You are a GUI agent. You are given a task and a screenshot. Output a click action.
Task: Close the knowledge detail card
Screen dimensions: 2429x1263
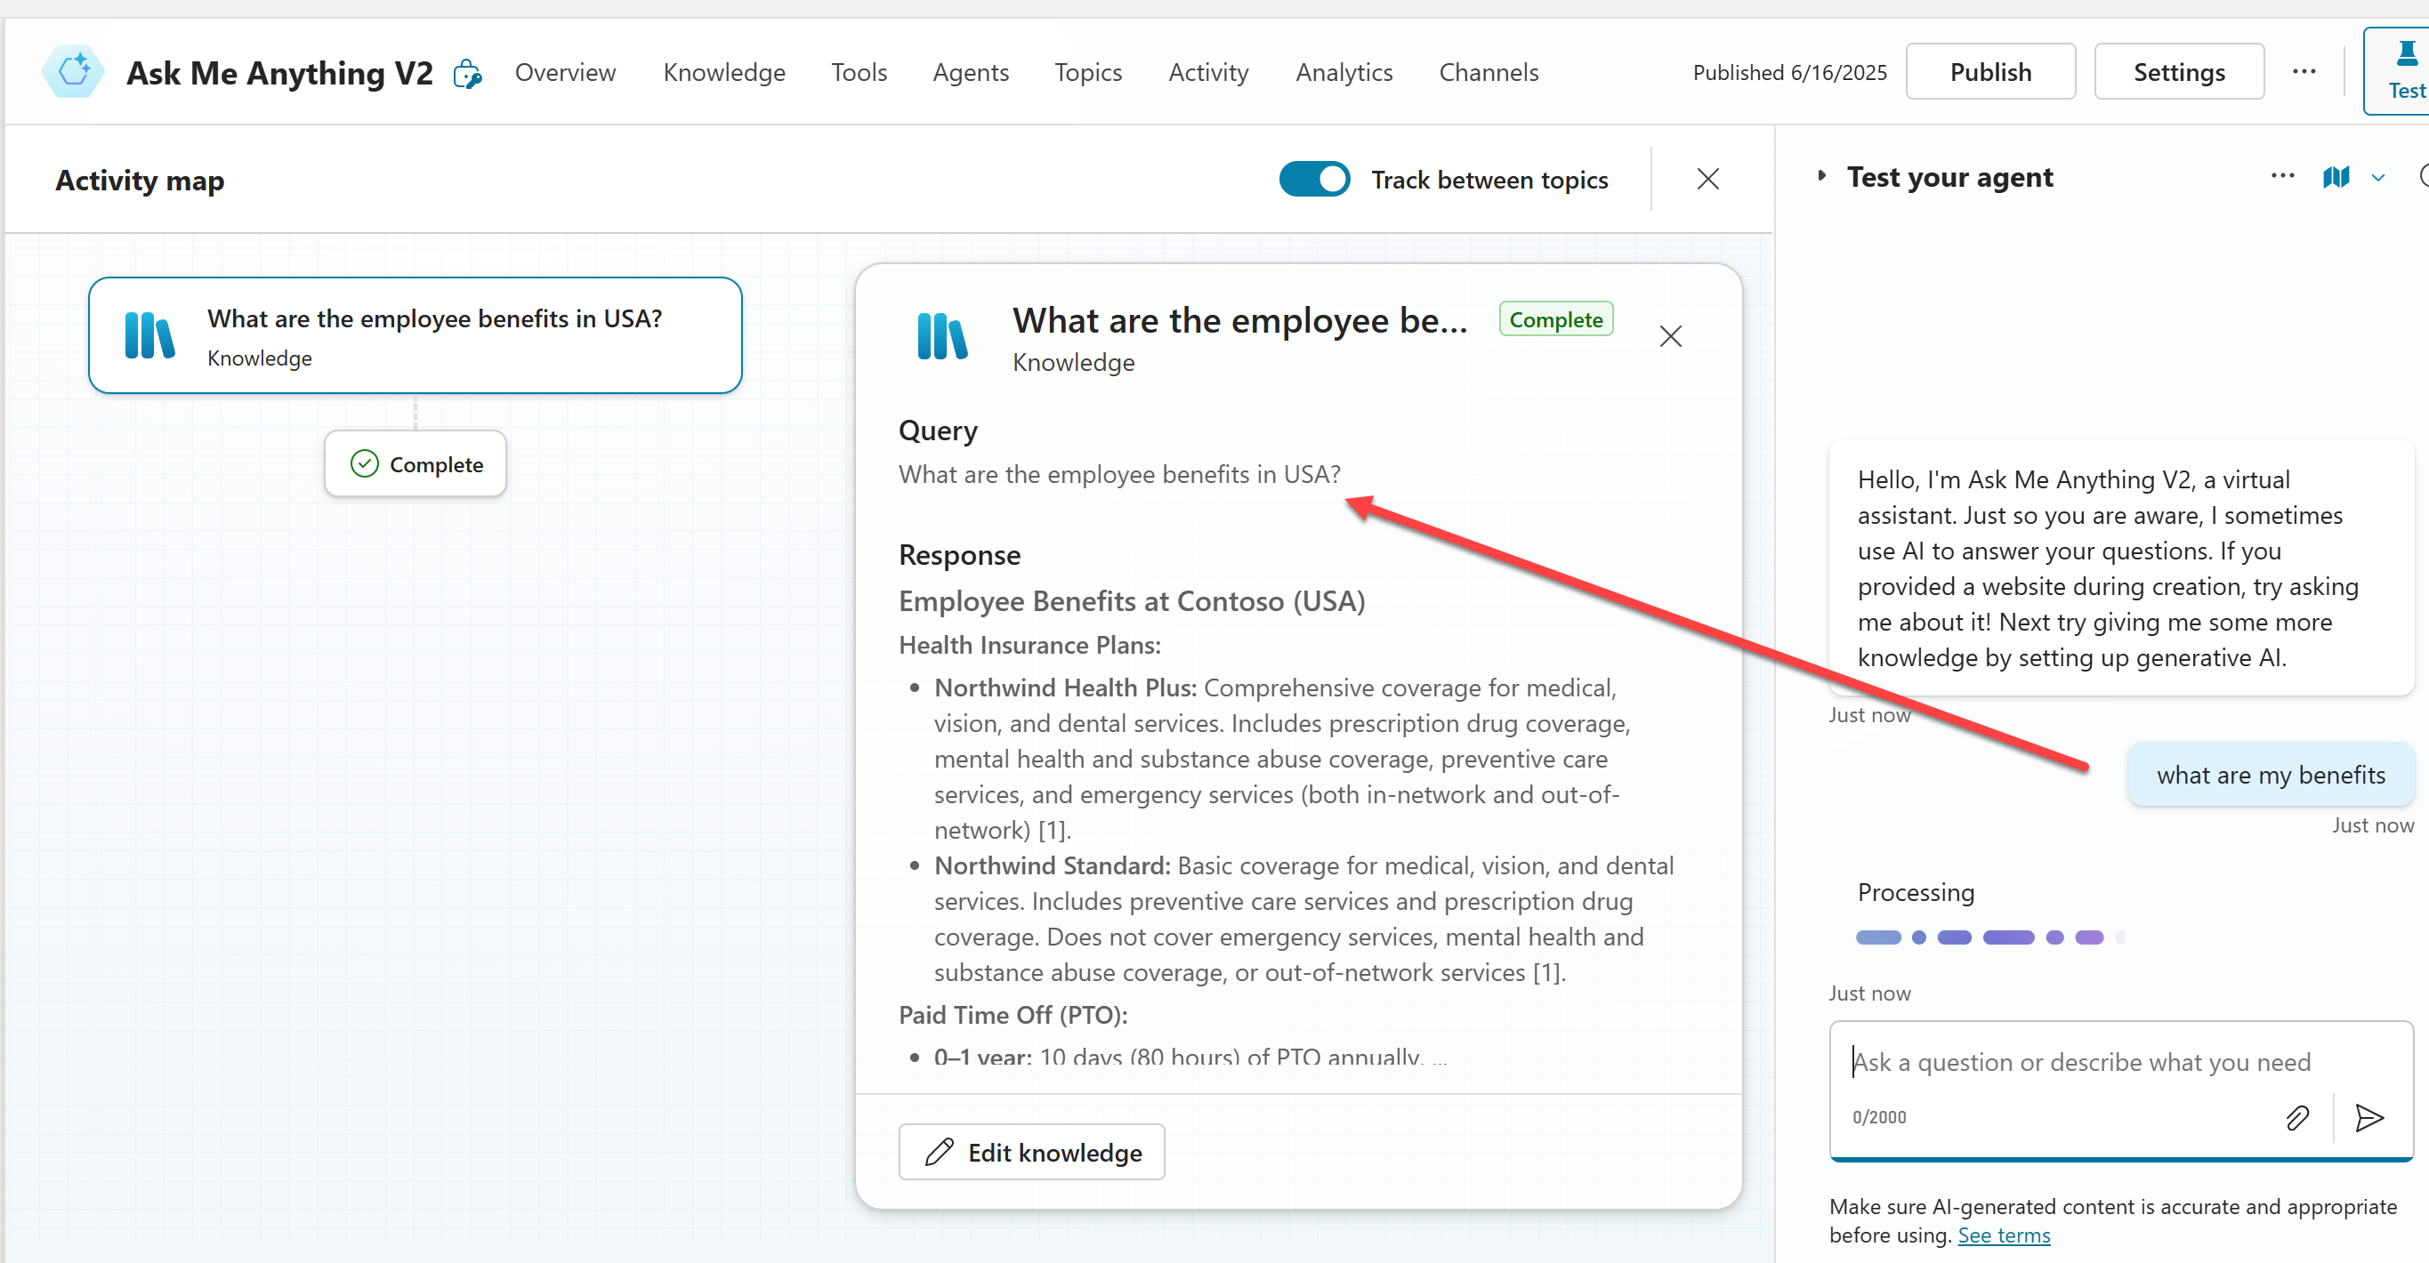pyautogui.click(x=1670, y=336)
